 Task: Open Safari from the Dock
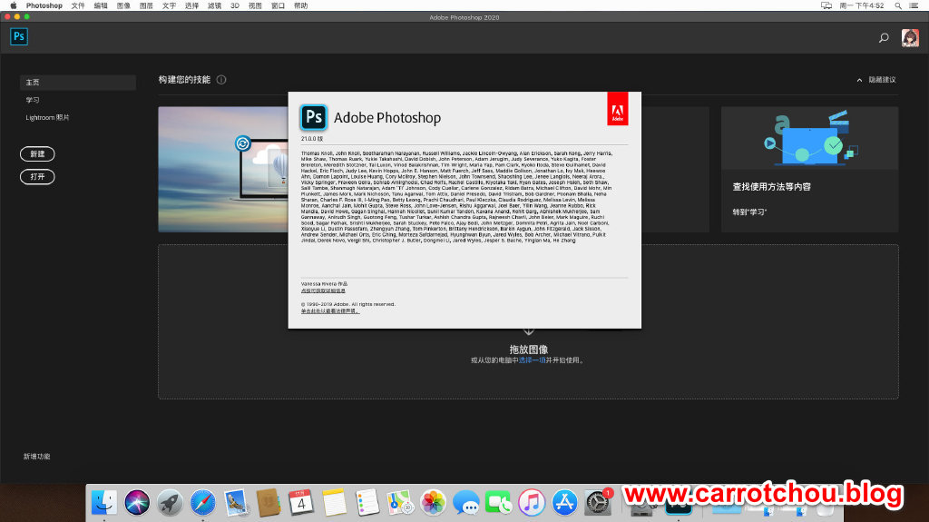202,501
